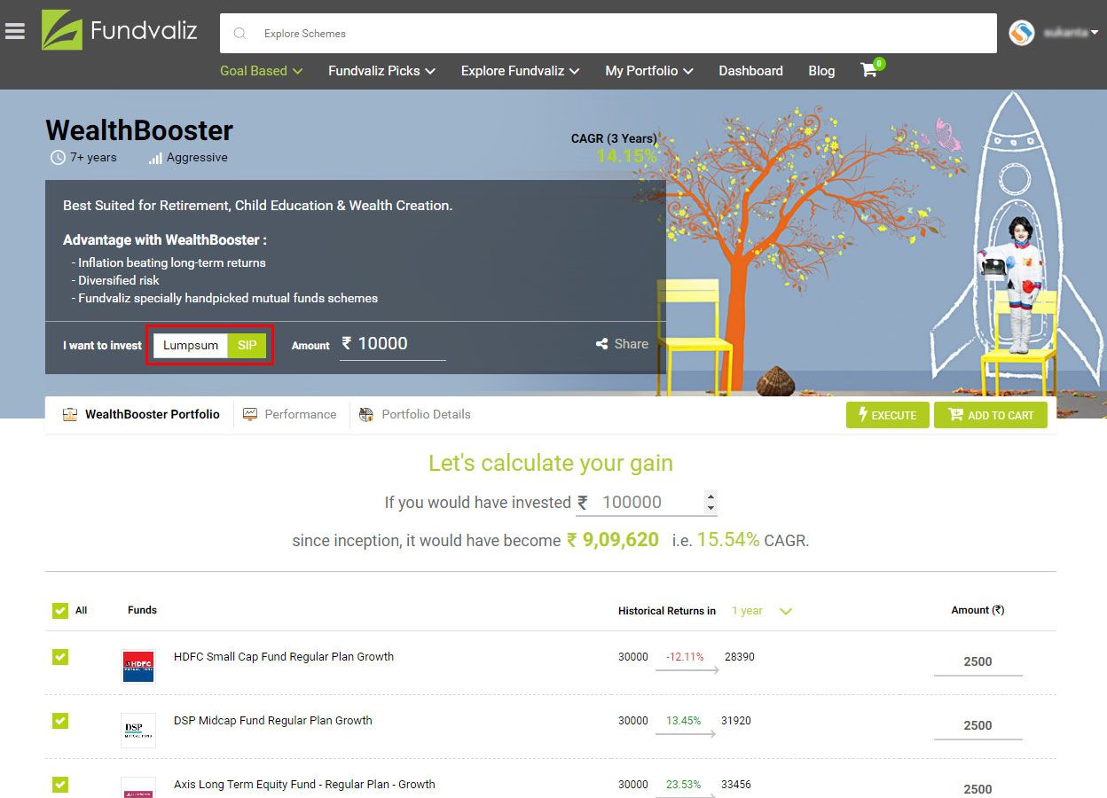
Task: Click the 14.15% CAGR value
Action: click(x=626, y=157)
